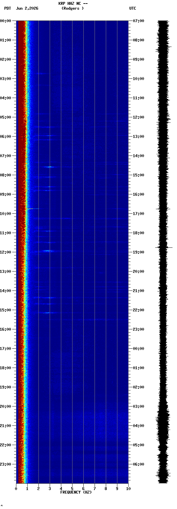The width and height of the screenshot is (177, 509).
Task: Select the 01:00 label on PDT axis
Action: [x=6, y=40]
